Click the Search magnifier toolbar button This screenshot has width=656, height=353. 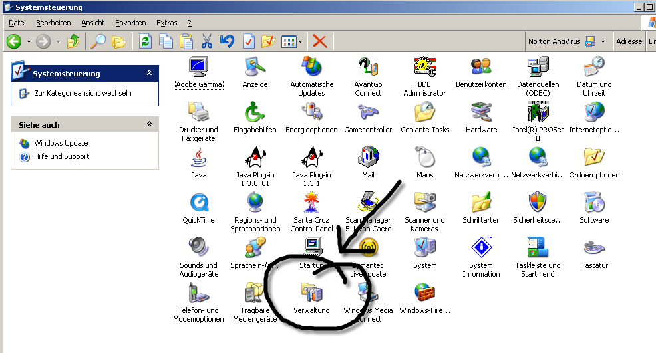[98, 41]
